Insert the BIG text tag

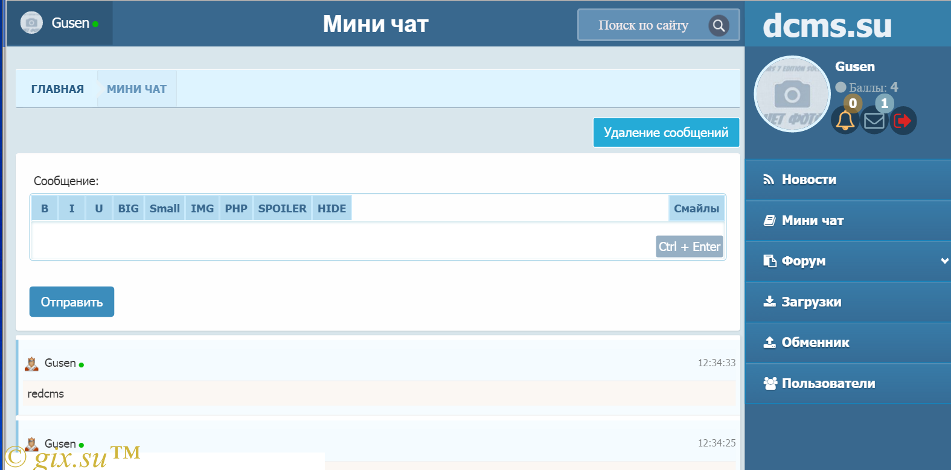pyautogui.click(x=128, y=208)
